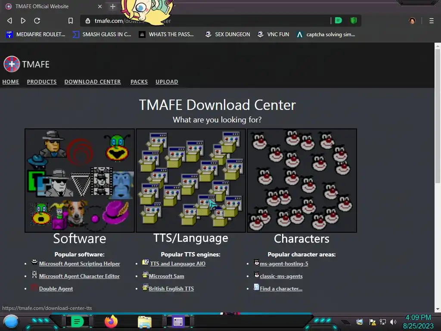Click icon beside TTS and Language AIO
The height and width of the screenshot is (331, 441).
coord(146,262)
